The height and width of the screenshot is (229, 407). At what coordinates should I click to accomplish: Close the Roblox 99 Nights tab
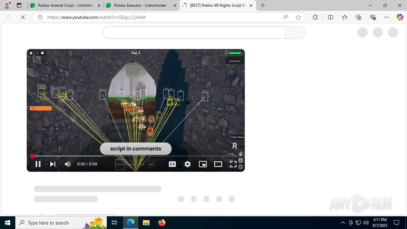click(251, 5)
